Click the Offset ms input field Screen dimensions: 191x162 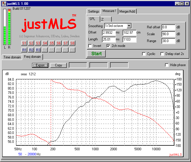[109, 33]
